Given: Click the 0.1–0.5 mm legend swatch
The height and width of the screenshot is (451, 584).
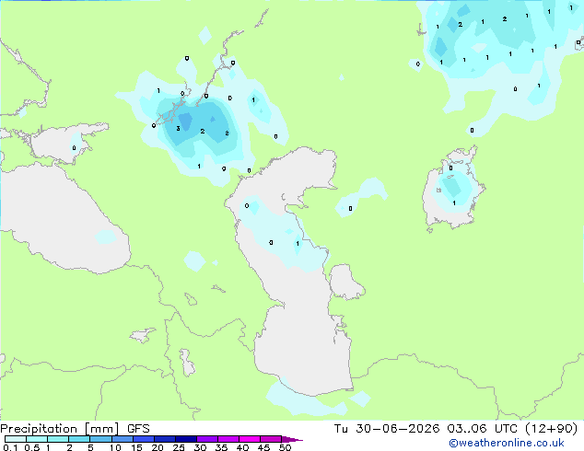Looking at the screenshot, I should point(16,439).
